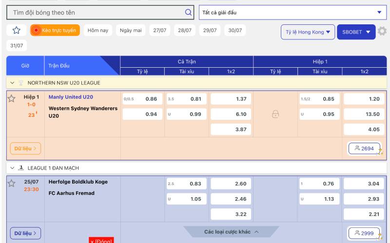Open the settings gear icon
The image size is (390, 243).
(x=382, y=31)
